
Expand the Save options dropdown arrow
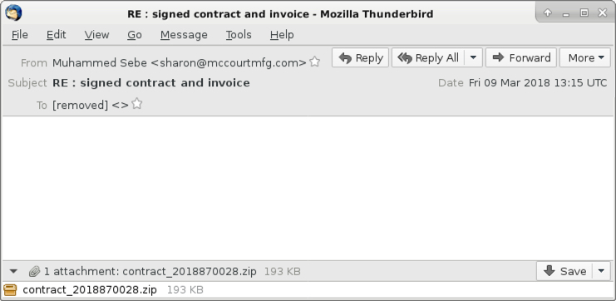coord(602,271)
